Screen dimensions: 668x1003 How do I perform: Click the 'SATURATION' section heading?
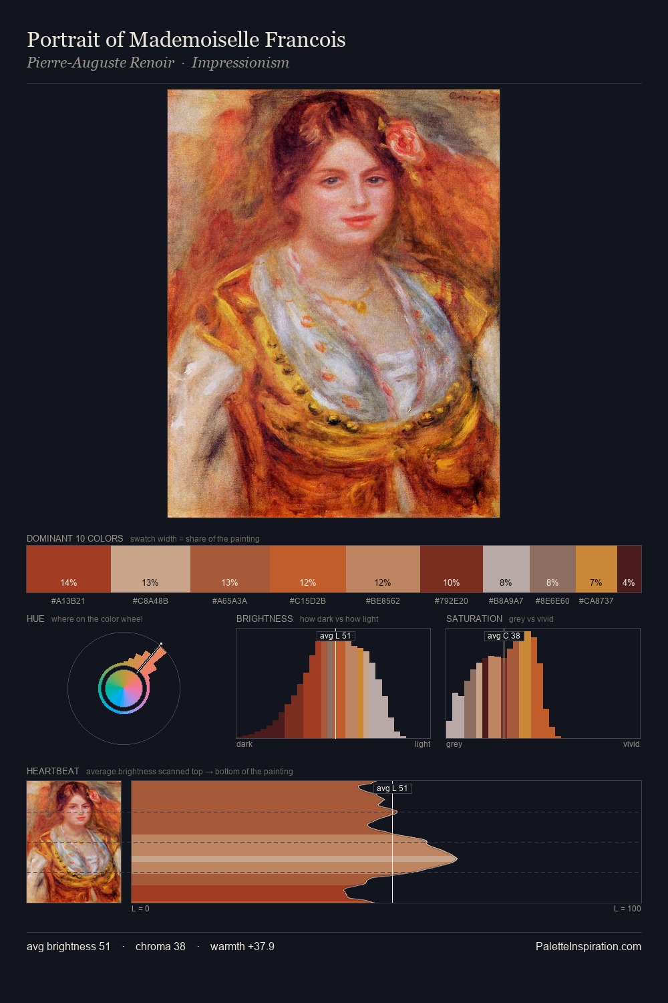click(474, 619)
